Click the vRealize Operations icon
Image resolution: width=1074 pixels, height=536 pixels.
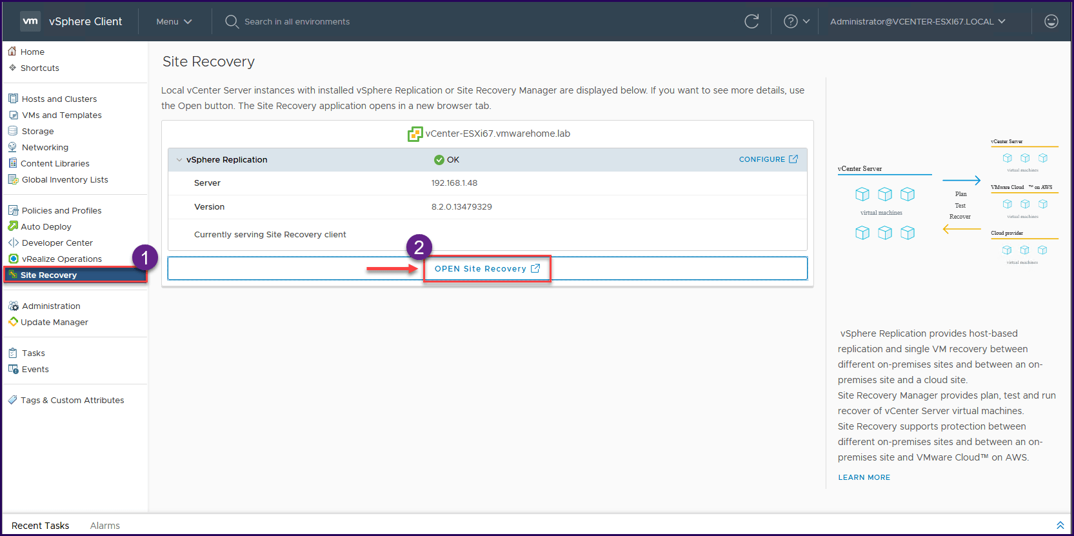[x=13, y=259]
